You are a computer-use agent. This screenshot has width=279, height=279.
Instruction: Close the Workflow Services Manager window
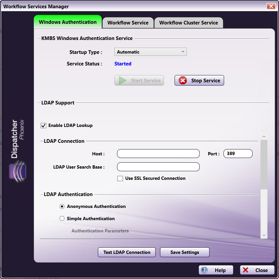pyautogui.click(x=271, y=6)
